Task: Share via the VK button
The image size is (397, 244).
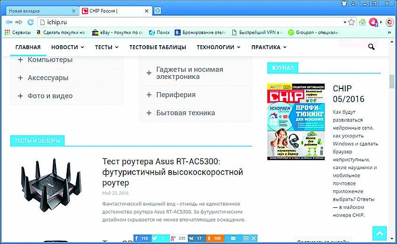Action: point(196,239)
